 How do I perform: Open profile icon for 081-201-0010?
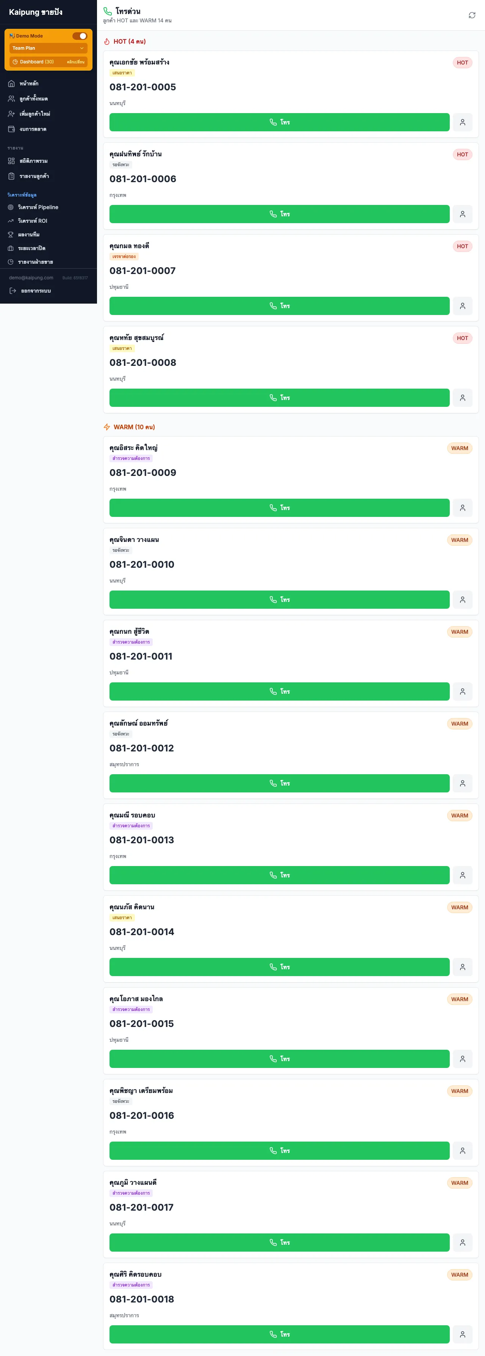coord(462,600)
